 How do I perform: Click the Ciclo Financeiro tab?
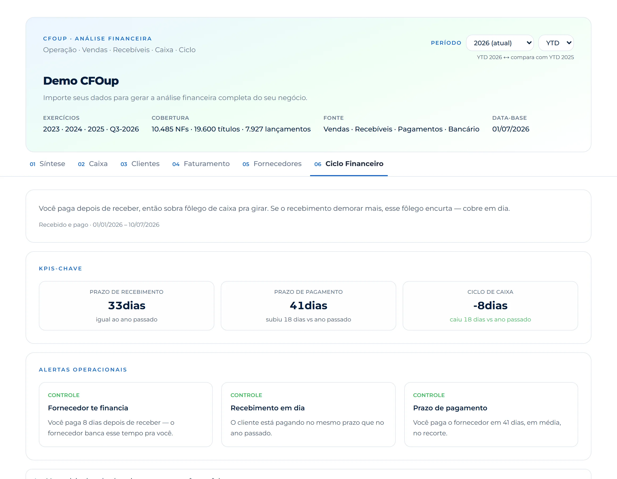349,164
